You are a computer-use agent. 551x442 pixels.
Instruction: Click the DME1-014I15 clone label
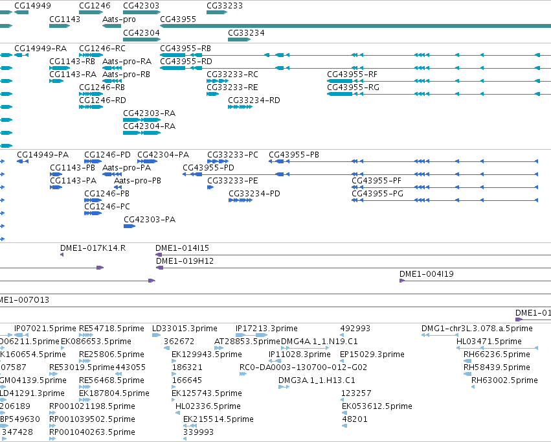(x=182, y=248)
